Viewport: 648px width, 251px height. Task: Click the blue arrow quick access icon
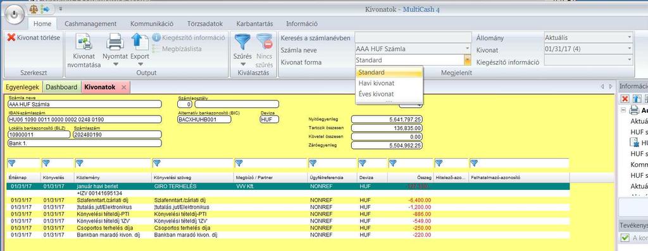(45, 9)
